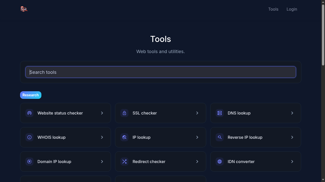This screenshot has height=182, width=325.
Task: Click the WHOIS lookup label
Action: point(52,137)
